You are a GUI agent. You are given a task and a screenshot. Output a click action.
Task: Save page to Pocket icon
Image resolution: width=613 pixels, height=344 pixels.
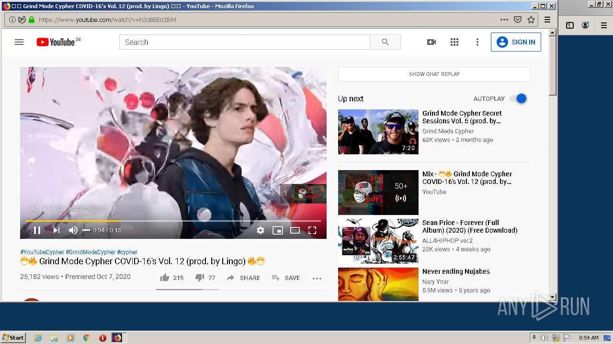(x=518, y=20)
